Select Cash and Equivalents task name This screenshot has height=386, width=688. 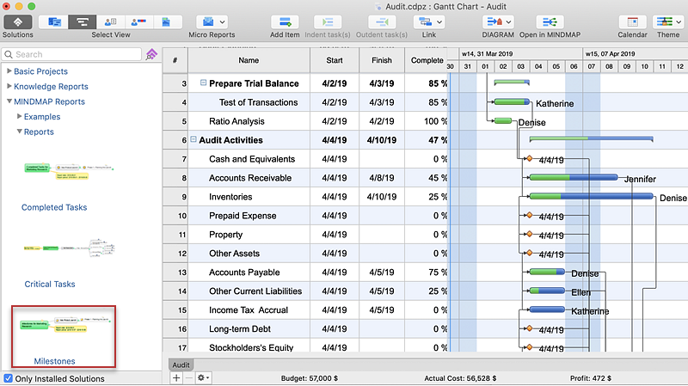252,159
